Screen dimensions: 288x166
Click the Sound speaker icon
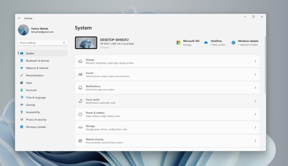click(x=80, y=74)
